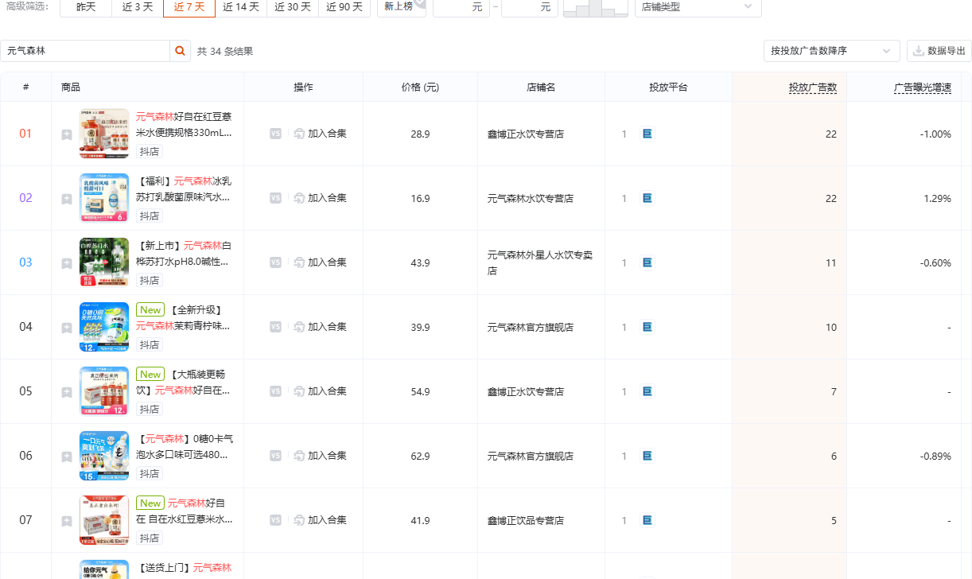
Task: Open row 04 茉莉青柠 product thumbnail
Action: 104,327
